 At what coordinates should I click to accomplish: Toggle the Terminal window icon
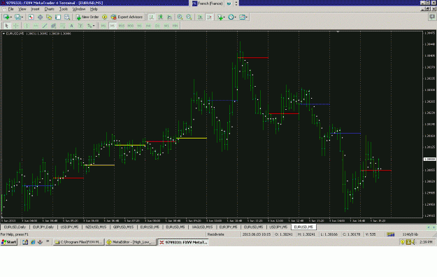click(58, 17)
